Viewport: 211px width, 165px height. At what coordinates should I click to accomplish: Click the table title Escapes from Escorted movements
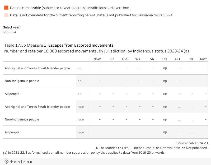[81, 45]
